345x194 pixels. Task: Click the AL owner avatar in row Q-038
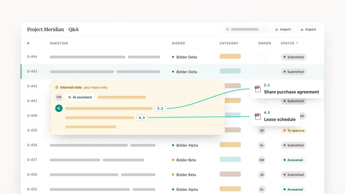tap(262, 145)
